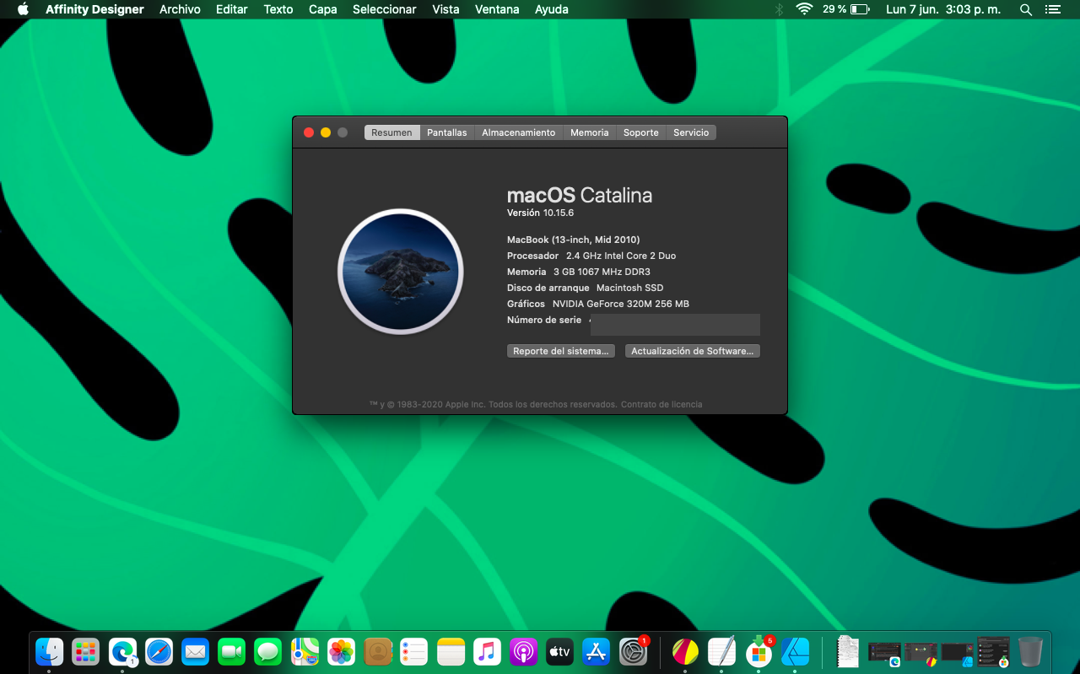This screenshot has height=674, width=1080.
Task: Click the "Versión 10.15.6" text
Action: [540, 213]
